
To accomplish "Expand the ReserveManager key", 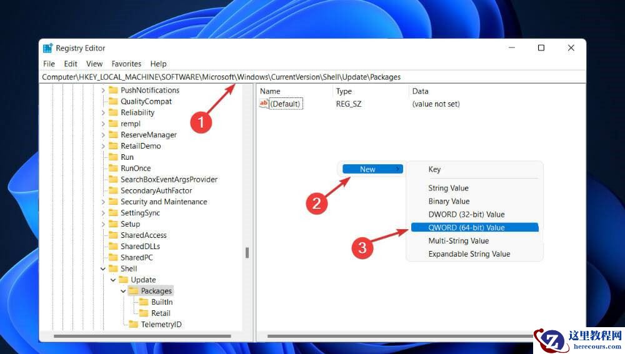I will point(103,135).
